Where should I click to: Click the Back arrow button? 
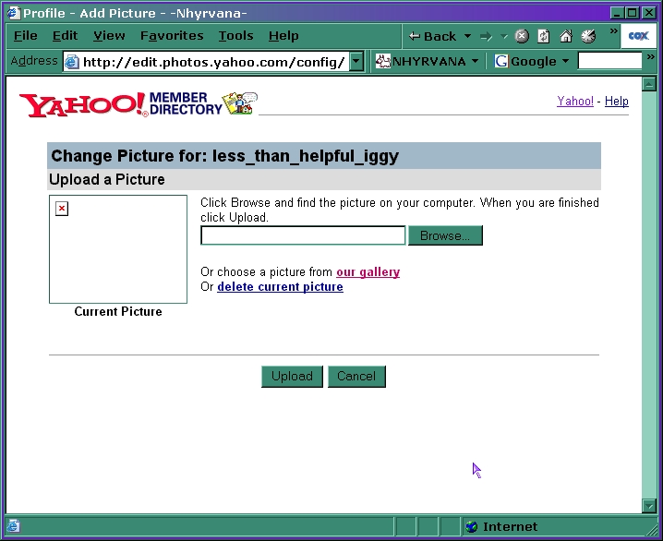coord(432,36)
